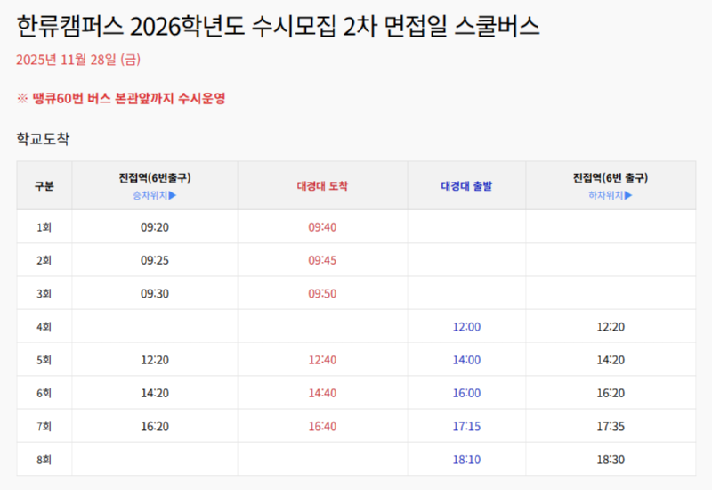
Task: Click the 학교도착 section heading
Action: (x=43, y=139)
